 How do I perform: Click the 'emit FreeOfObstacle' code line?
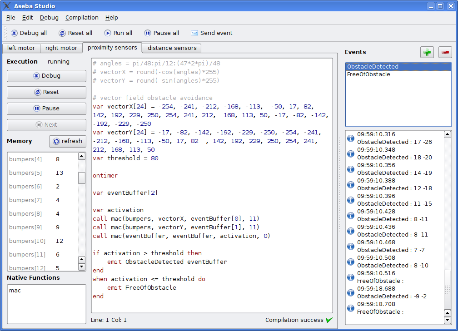pos(142,287)
